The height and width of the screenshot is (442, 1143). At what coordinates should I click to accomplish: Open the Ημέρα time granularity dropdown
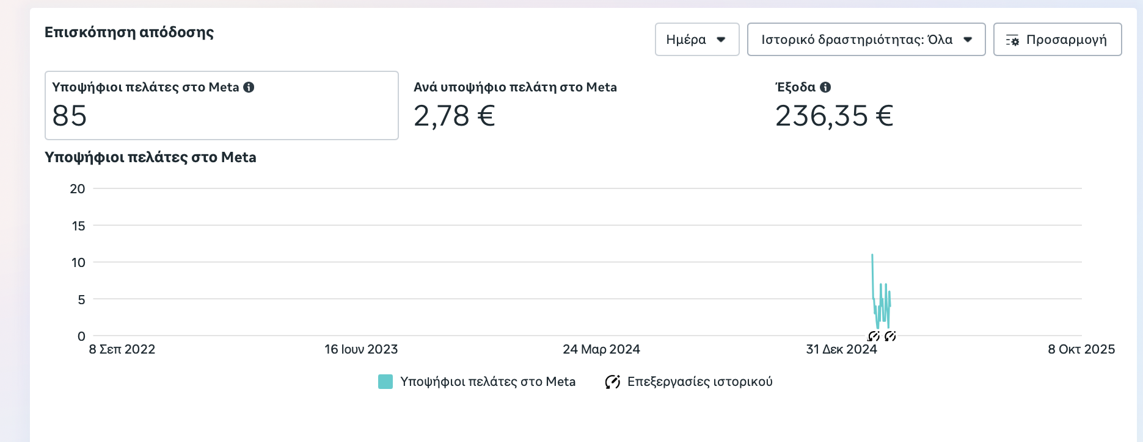click(x=697, y=40)
